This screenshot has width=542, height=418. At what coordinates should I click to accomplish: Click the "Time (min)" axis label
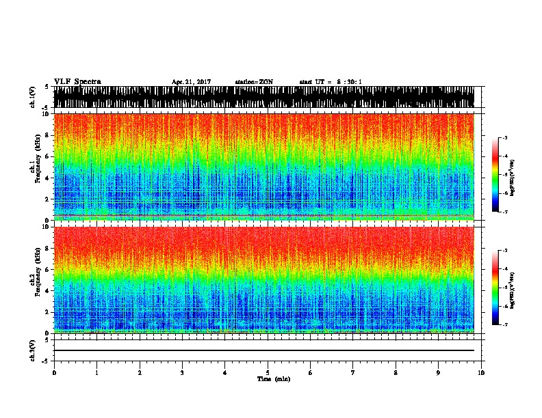pos(274,379)
